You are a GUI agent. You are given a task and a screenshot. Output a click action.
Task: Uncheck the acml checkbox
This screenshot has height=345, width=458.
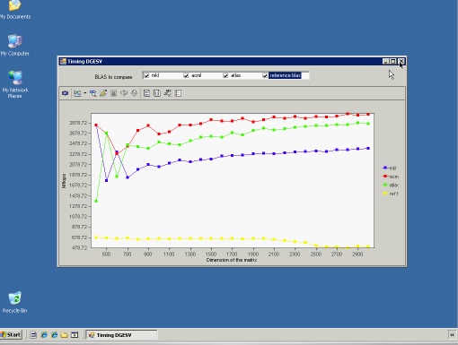(186, 75)
